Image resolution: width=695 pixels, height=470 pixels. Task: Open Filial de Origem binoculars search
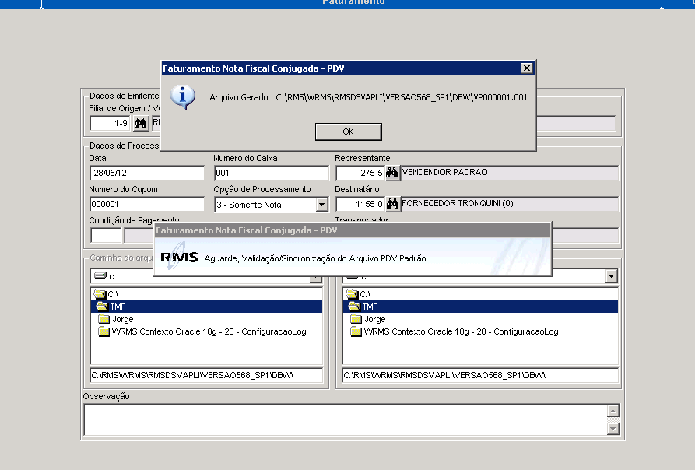click(141, 123)
